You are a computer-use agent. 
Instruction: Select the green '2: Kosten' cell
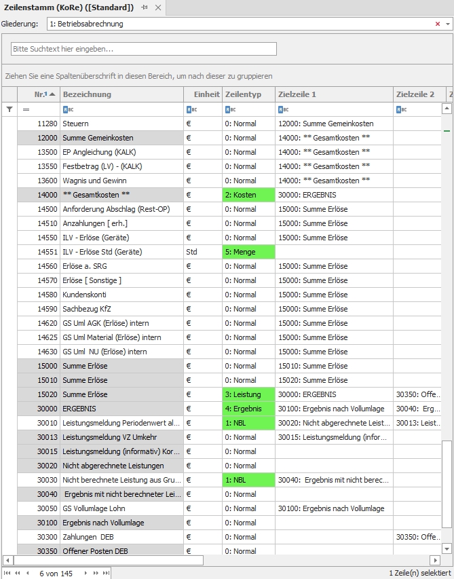click(x=248, y=195)
